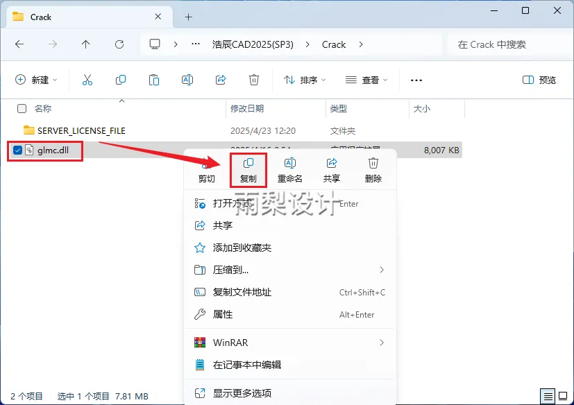This screenshot has width=574, height=405.
Task: Select 共享 menu row with share icon
Action: pos(290,225)
